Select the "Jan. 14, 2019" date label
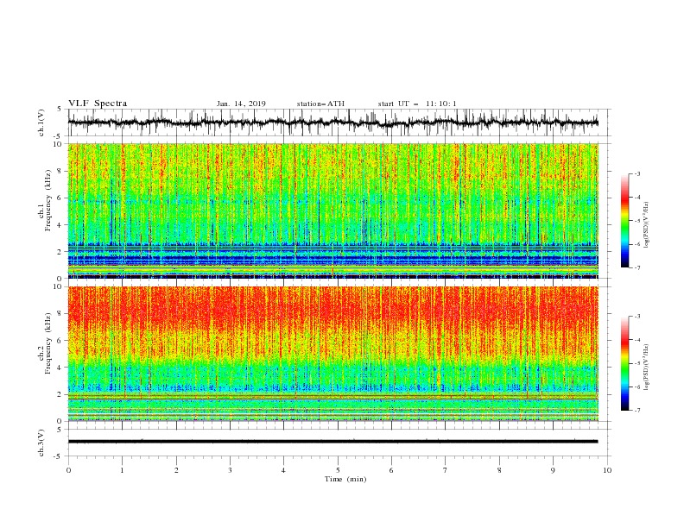 click(241, 104)
